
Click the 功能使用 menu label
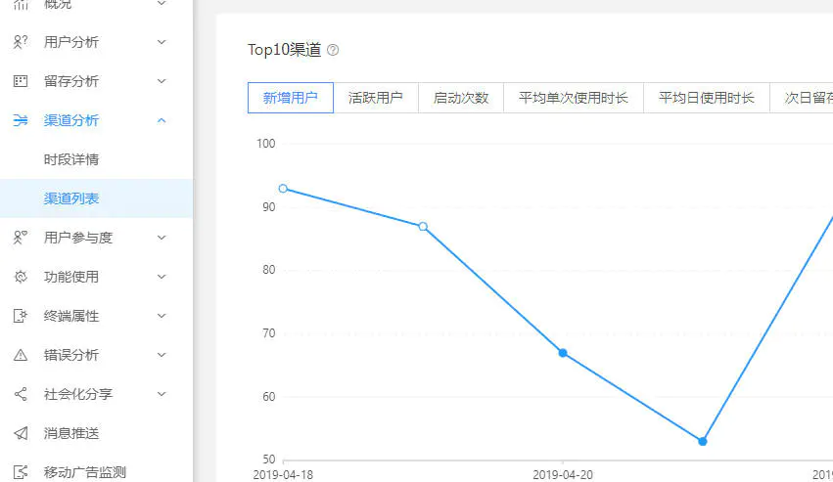[x=71, y=277]
